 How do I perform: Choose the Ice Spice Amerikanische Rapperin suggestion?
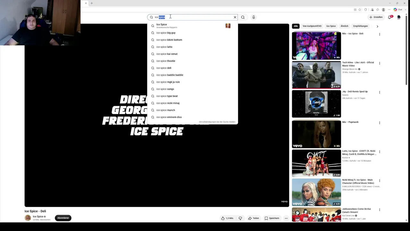(x=193, y=26)
